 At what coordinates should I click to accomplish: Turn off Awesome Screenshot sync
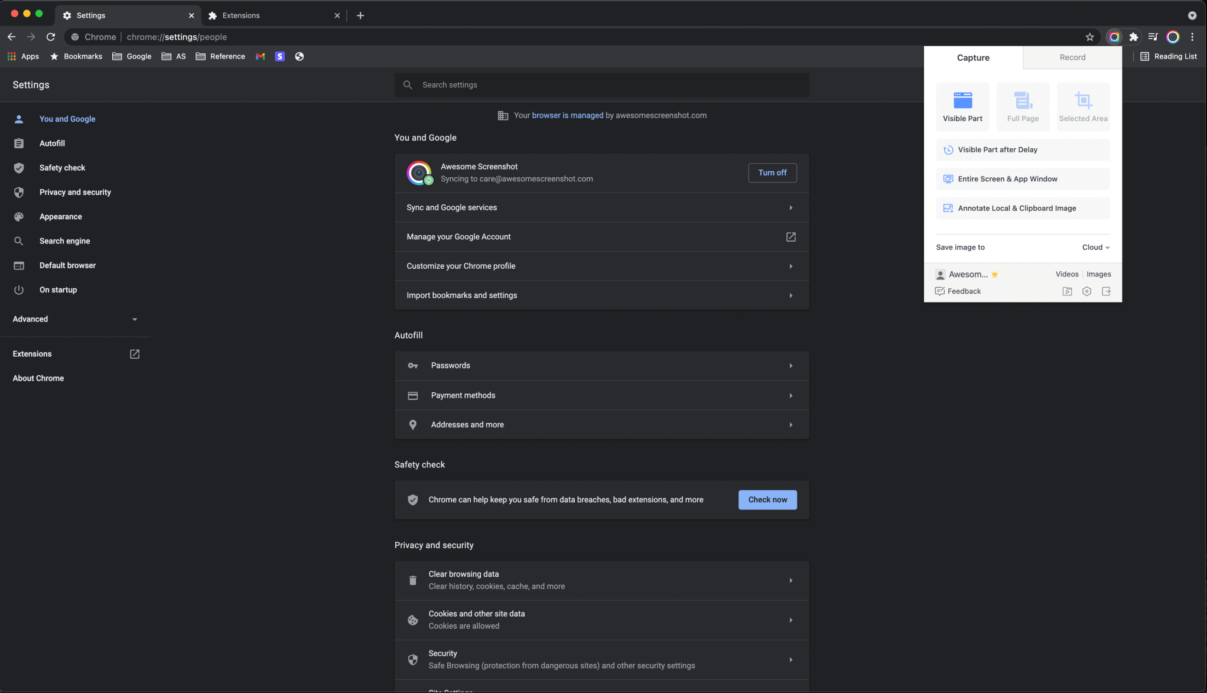772,173
